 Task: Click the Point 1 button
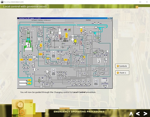[x=122, y=73]
